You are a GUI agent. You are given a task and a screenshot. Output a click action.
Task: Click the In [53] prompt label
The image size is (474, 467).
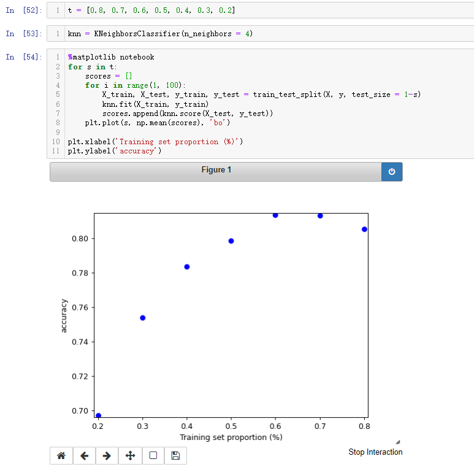(23, 34)
